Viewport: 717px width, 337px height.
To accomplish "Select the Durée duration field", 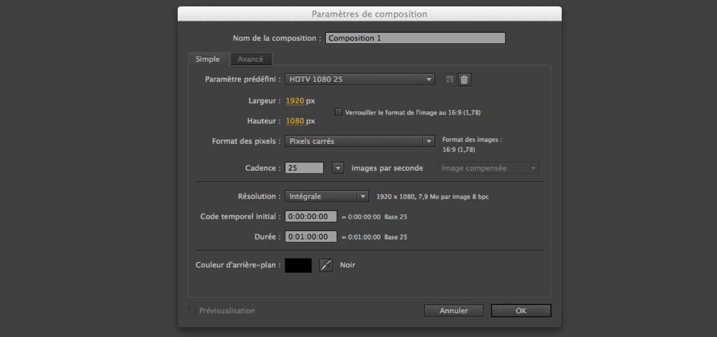I will (310, 236).
